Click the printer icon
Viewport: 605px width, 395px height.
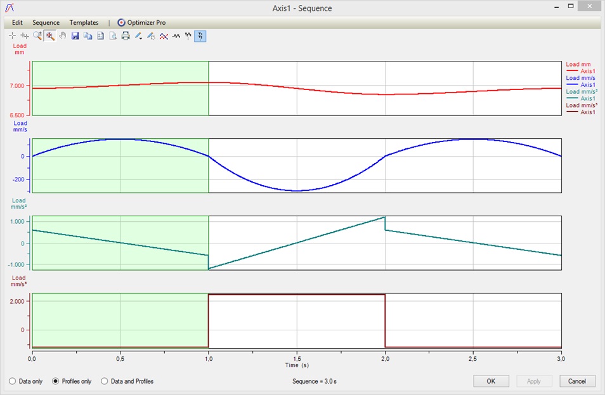pyautogui.click(x=126, y=36)
